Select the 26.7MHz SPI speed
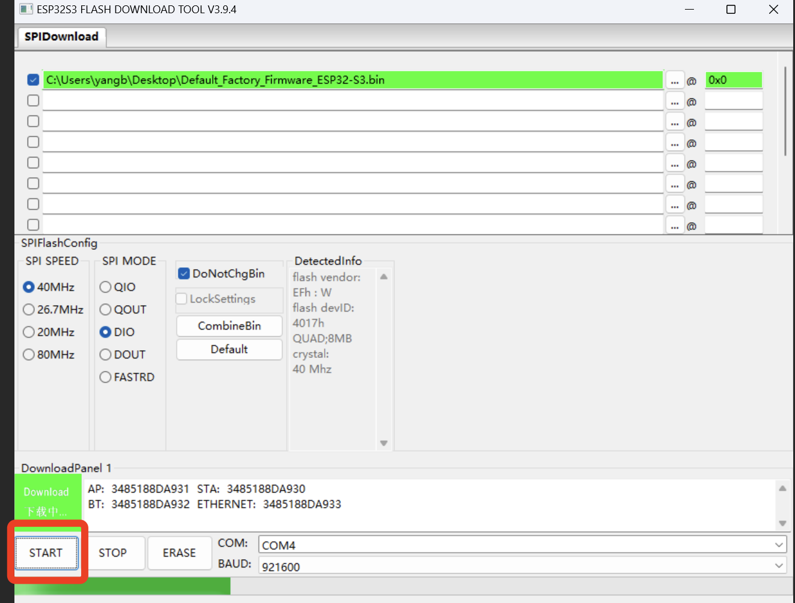 click(x=53, y=309)
